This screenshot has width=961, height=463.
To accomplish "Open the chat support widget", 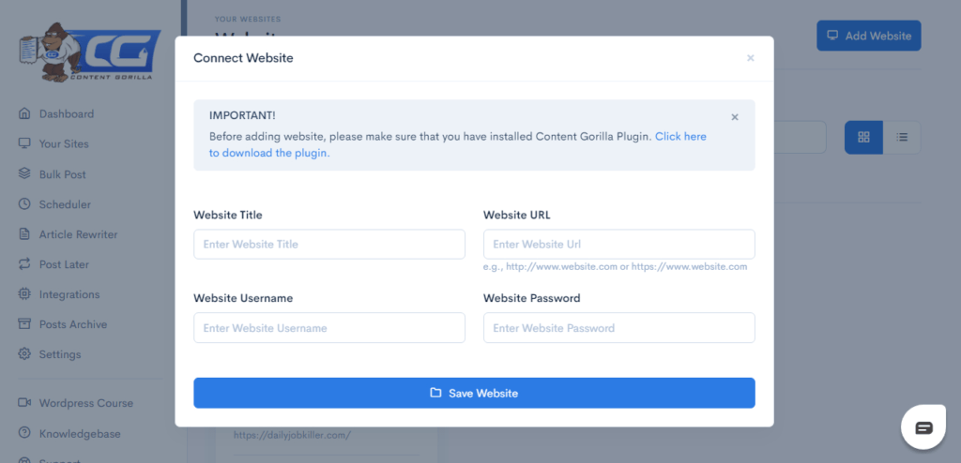I will pos(923,428).
